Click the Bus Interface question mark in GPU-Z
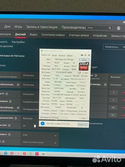Screen dimensions: 125x167 tap(88, 79)
